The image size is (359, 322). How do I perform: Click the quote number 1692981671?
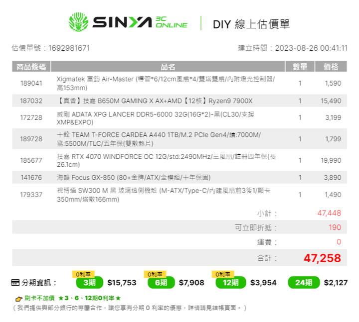pos(69,48)
